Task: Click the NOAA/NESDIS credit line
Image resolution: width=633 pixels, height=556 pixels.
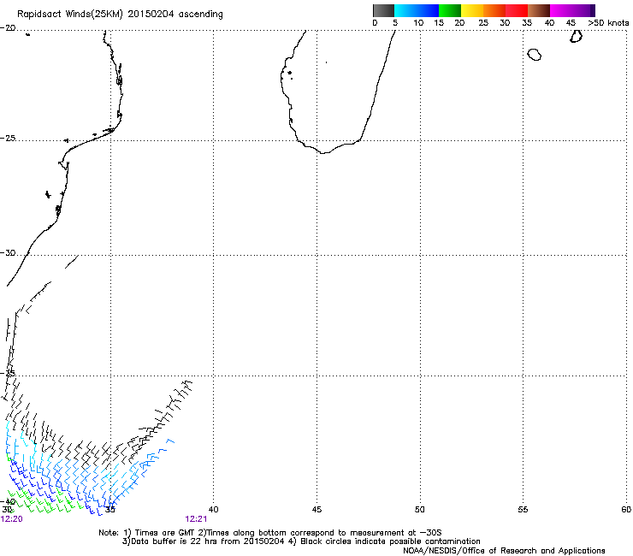Action: 504,550
